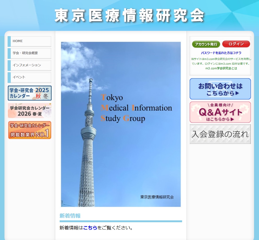
Task: Click the パスワードを忘れた方はコチラ link
Action: tap(221, 53)
